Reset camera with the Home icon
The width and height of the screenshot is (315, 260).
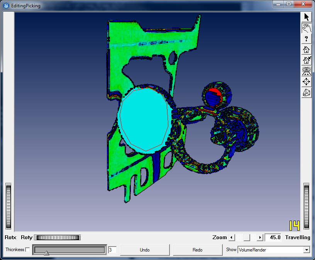click(307, 49)
